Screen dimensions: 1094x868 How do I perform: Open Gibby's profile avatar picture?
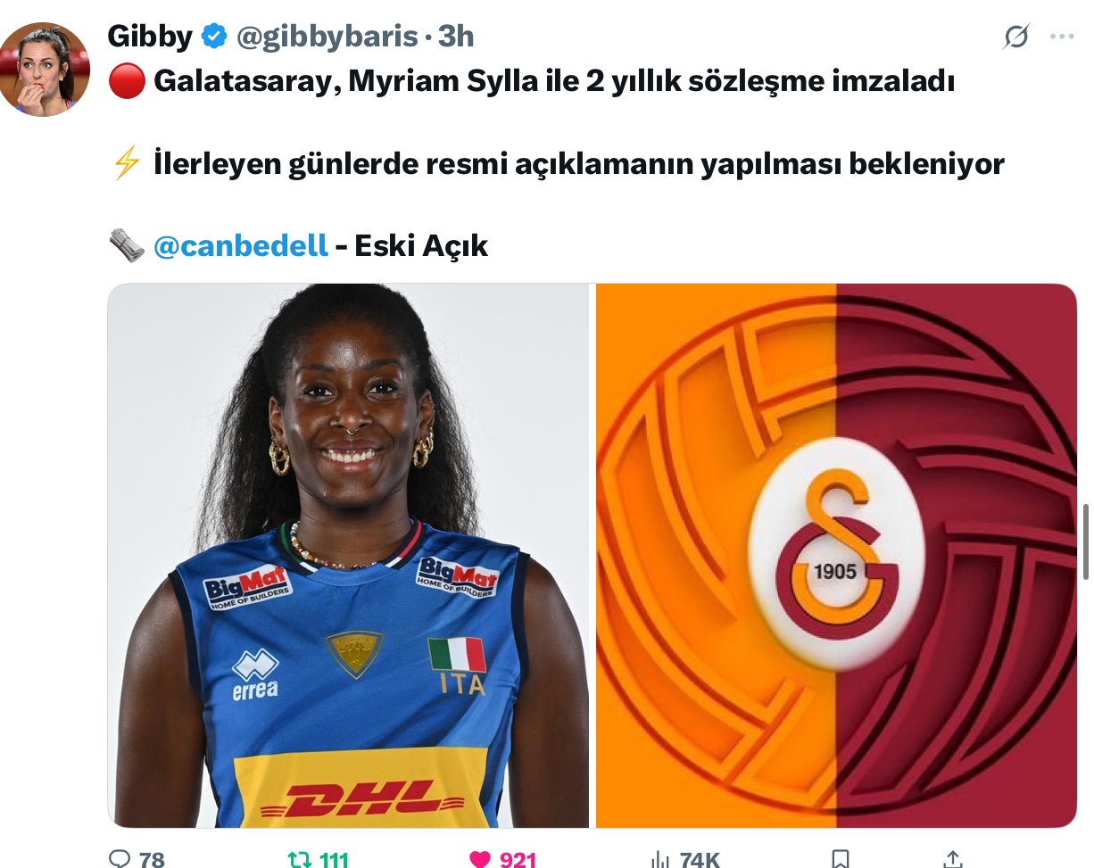pyautogui.click(x=44, y=70)
